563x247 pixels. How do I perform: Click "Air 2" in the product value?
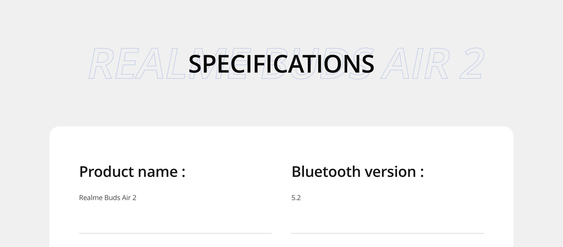coord(129,198)
